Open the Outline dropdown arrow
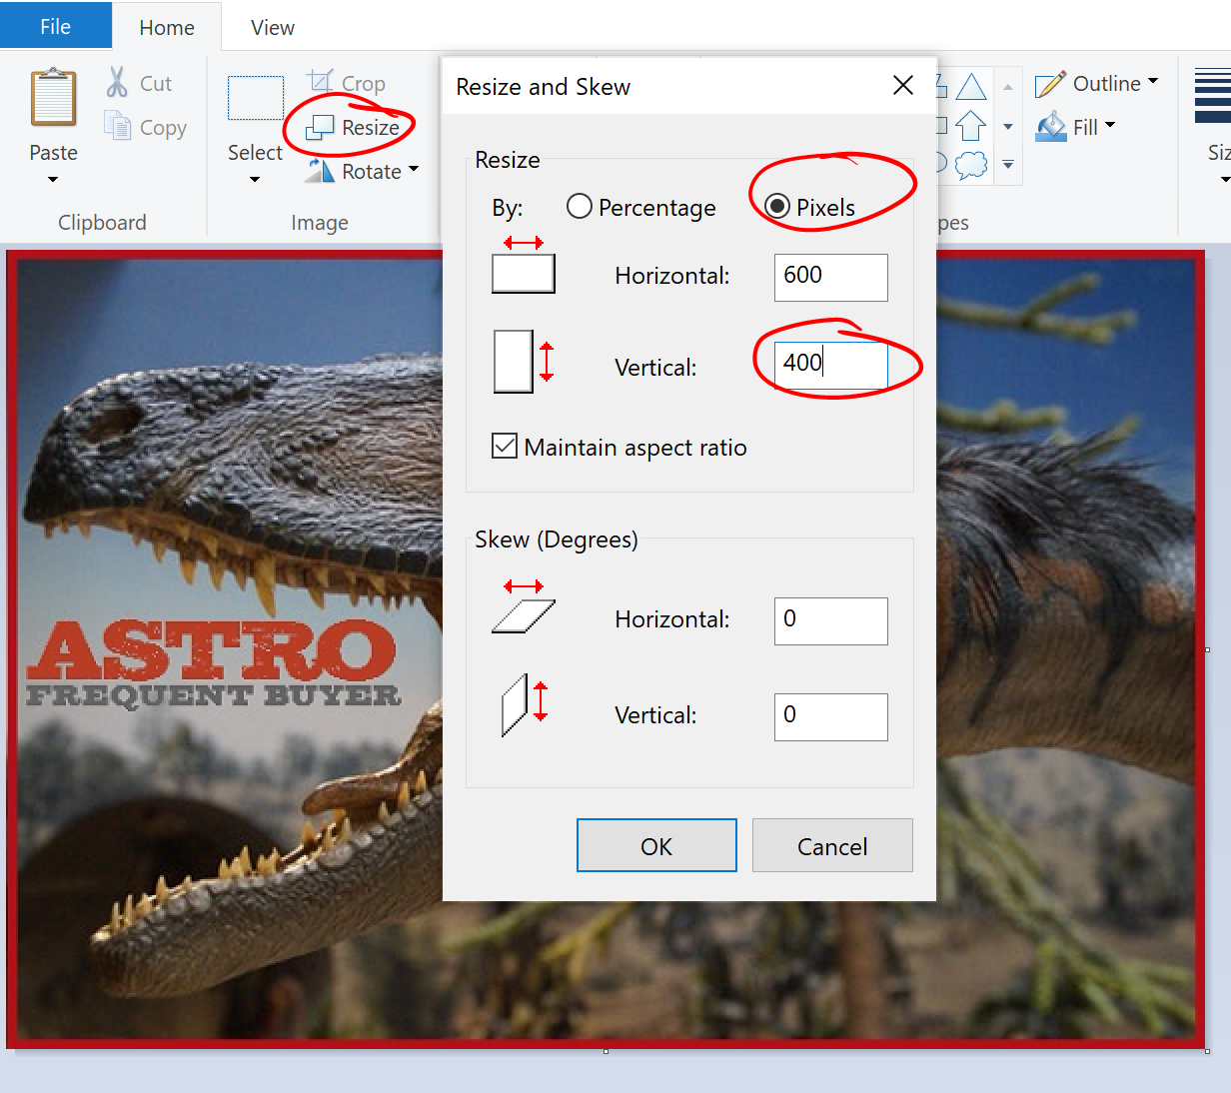The width and height of the screenshot is (1231, 1093). (1153, 81)
